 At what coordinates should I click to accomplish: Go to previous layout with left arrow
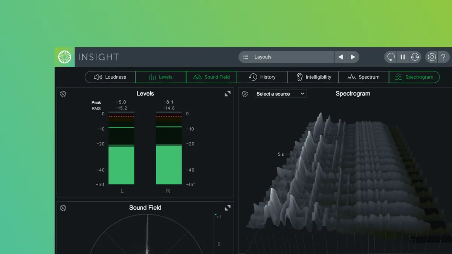(341, 57)
